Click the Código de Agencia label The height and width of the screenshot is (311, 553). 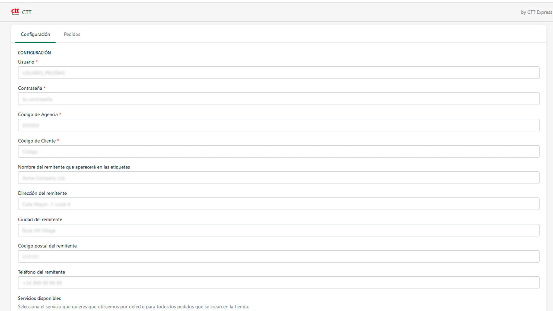[x=37, y=114]
